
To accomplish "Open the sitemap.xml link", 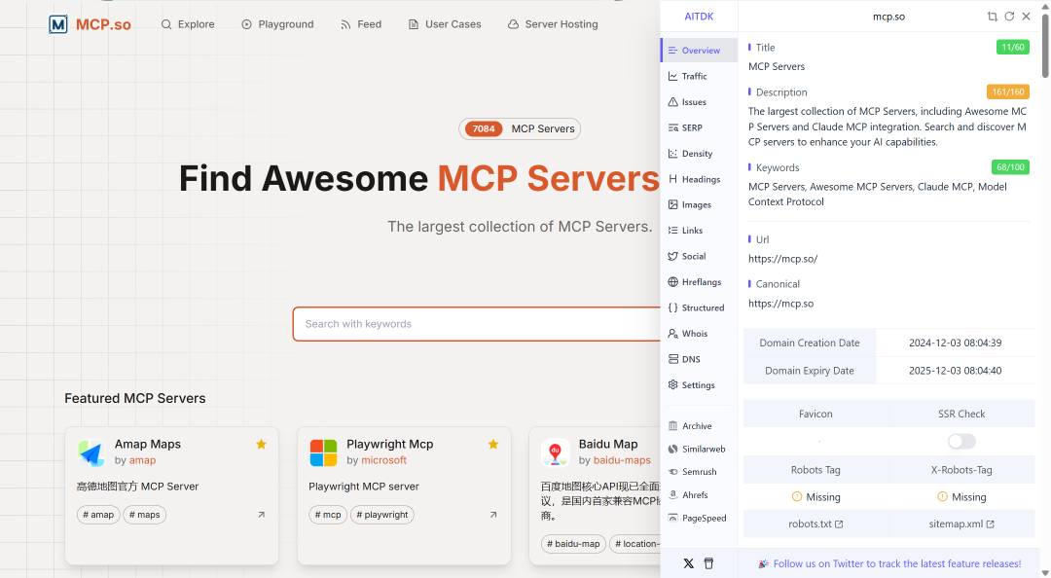I will (961, 524).
